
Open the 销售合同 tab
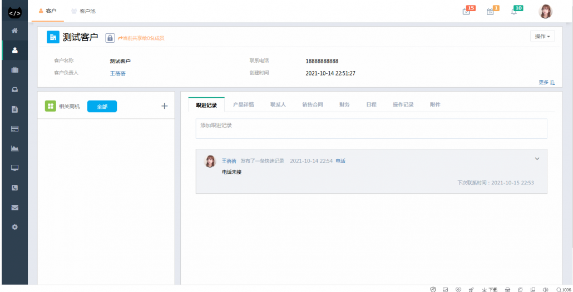point(312,104)
